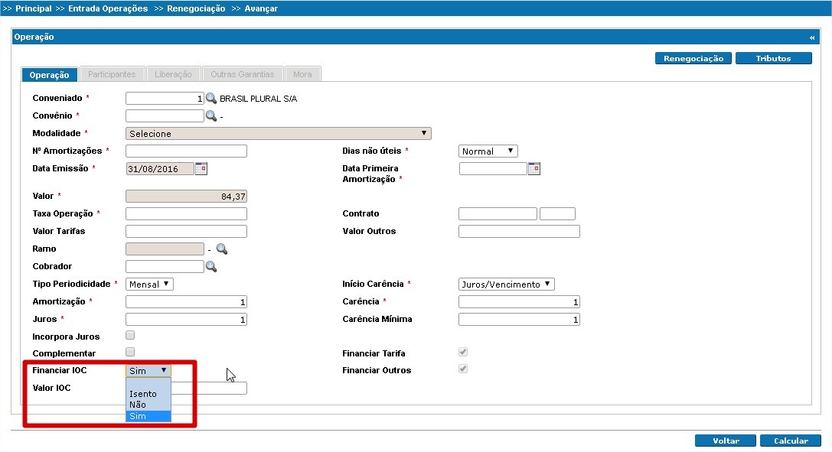Open calendar for Data Primeira Amortização
832x452 pixels.
tap(533, 168)
